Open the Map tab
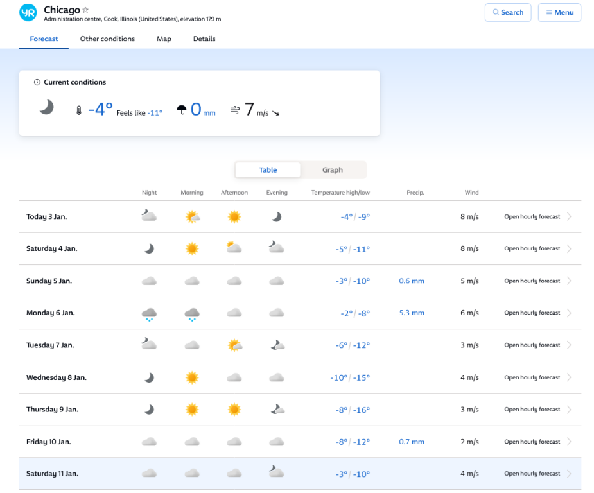Viewport: 594px width, 493px height. 164,39
